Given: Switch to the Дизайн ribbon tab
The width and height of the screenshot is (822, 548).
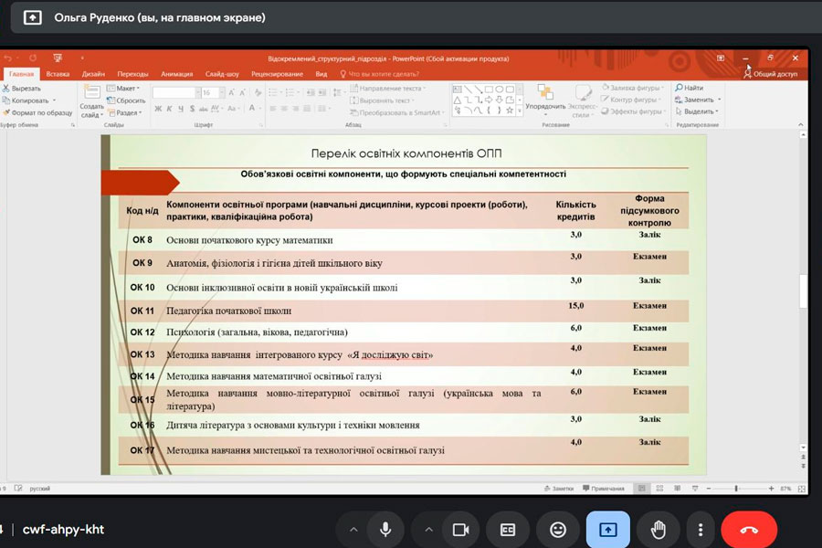Looking at the screenshot, I should click(x=93, y=74).
